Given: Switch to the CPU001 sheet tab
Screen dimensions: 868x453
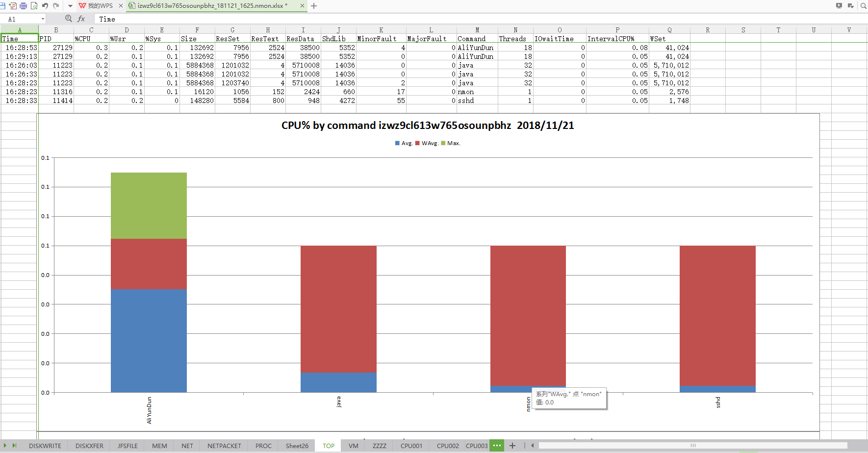Looking at the screenshot, I should tap(411, 446).
